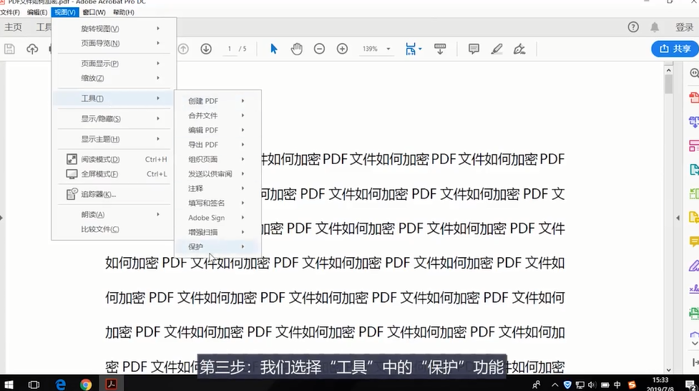Screen dimensions: 699x391
Task: Activate the hand pan tool
Action: [x=296, y=49]
